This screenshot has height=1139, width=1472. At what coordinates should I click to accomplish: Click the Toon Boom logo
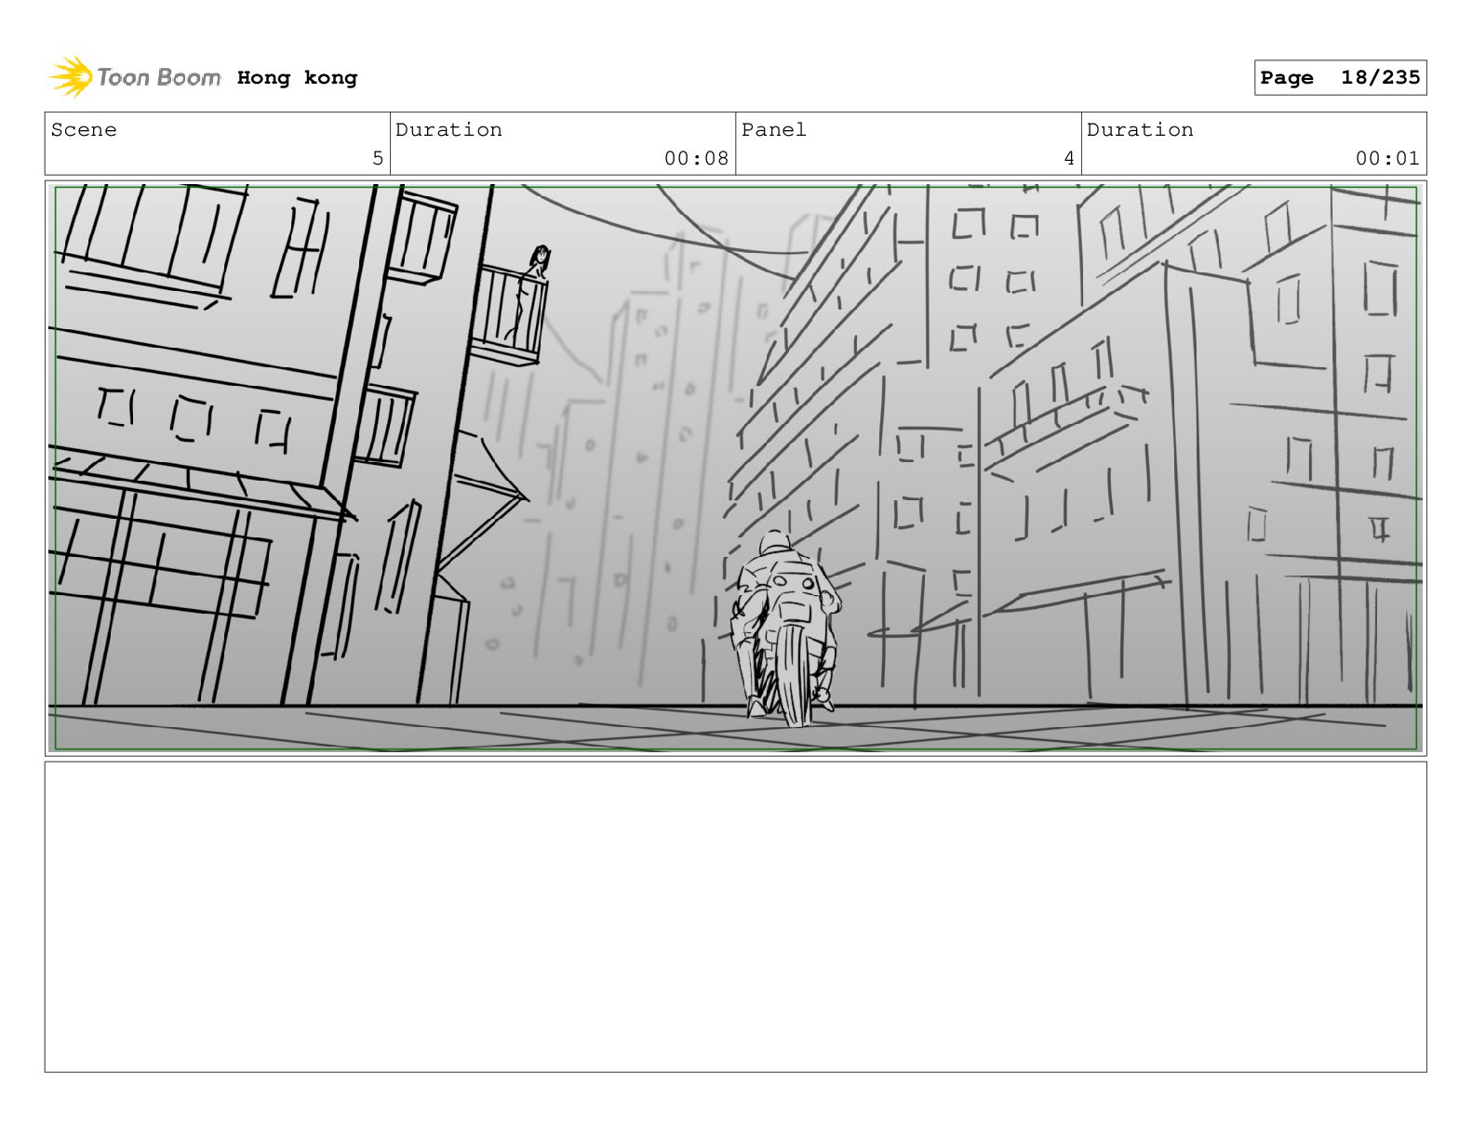pyautogui.click(x=135, y=77)
